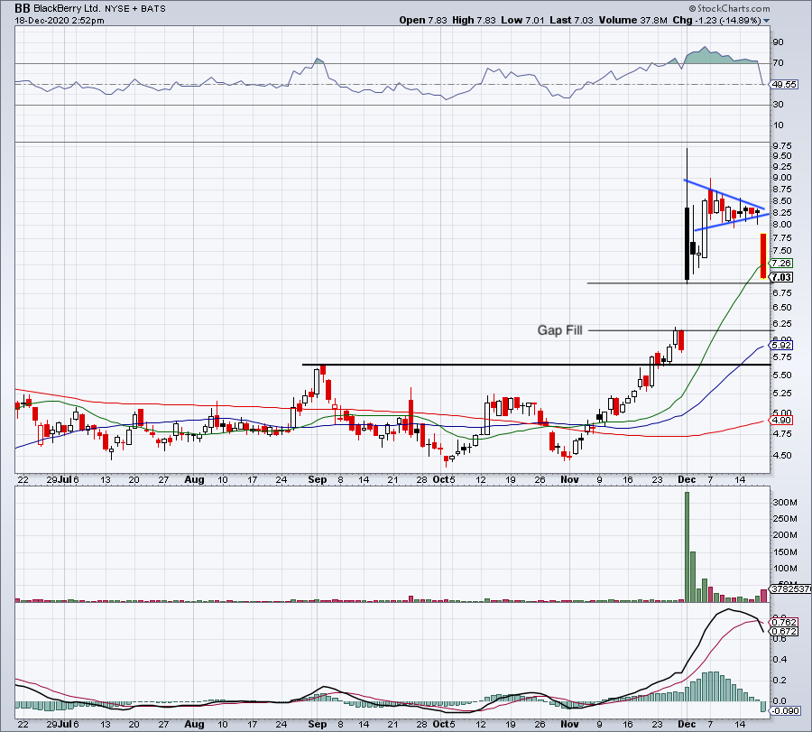The height and width of the screenshot is (732, 812).
Task: Click the 18-Dec-2020 2:52pm timestamp
Action: tap(60, 21)
